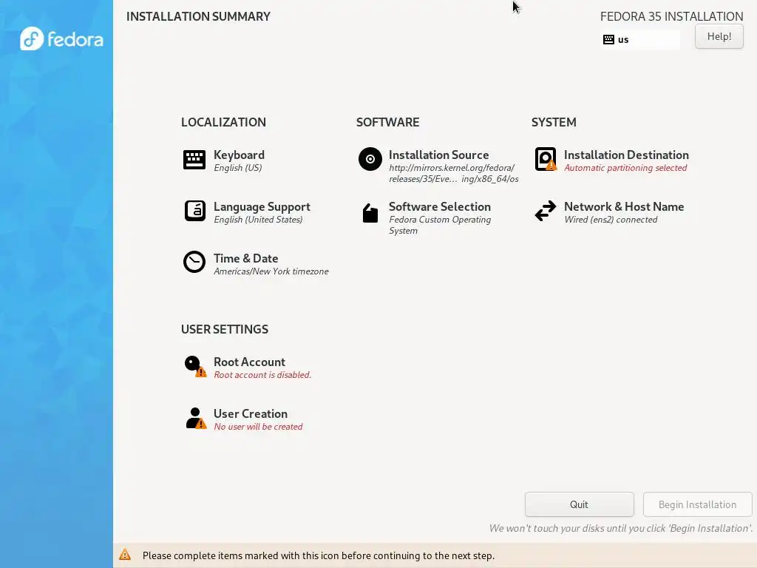
Task: Click the warning icon in bottom bar
Action: 125,555
